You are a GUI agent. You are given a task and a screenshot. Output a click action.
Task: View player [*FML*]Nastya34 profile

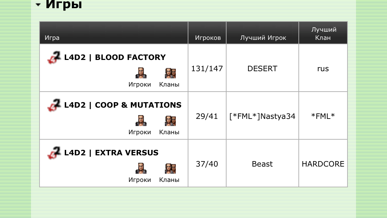262,116
